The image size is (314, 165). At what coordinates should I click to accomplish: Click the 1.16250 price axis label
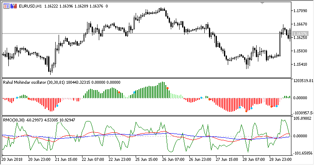point(300,37)
